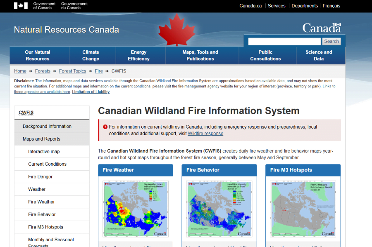The width and height of the screenshot is (372, 247).
Task: Go to Fire breadcrumb
Action: [99, 71]
